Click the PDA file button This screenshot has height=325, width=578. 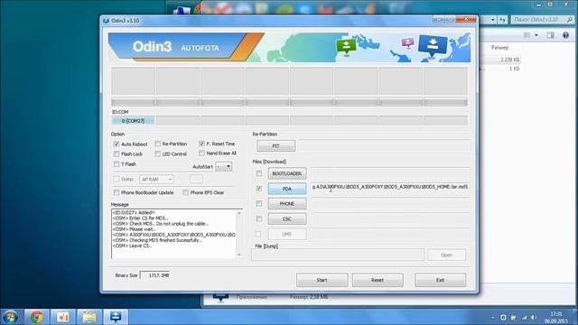287,189
